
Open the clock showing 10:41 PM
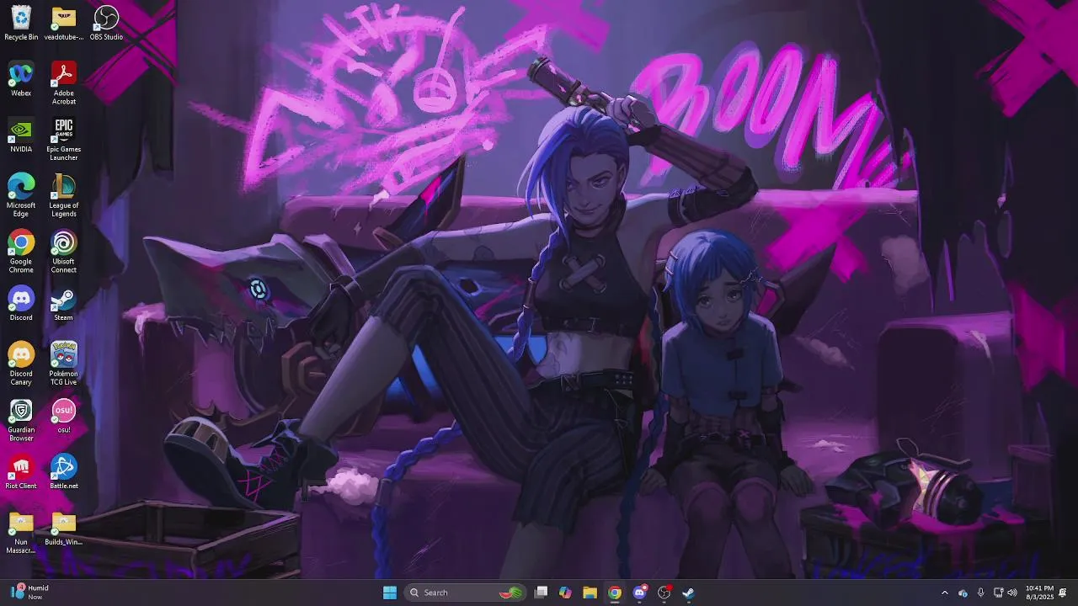(x=1039, y=593)
